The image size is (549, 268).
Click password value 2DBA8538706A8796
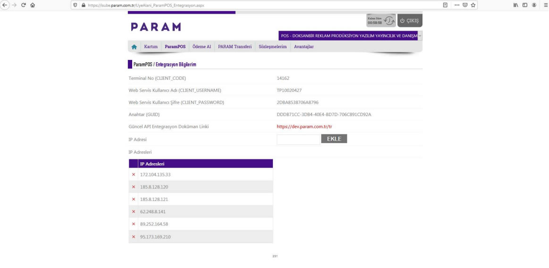pyautogui.click(x=297, y=102)
